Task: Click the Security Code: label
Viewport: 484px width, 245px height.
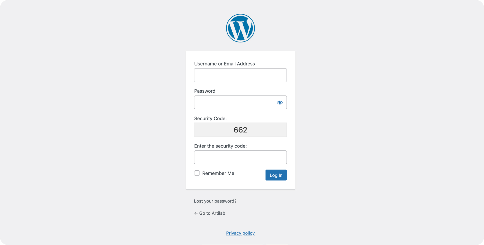Action: click(210, 119)
